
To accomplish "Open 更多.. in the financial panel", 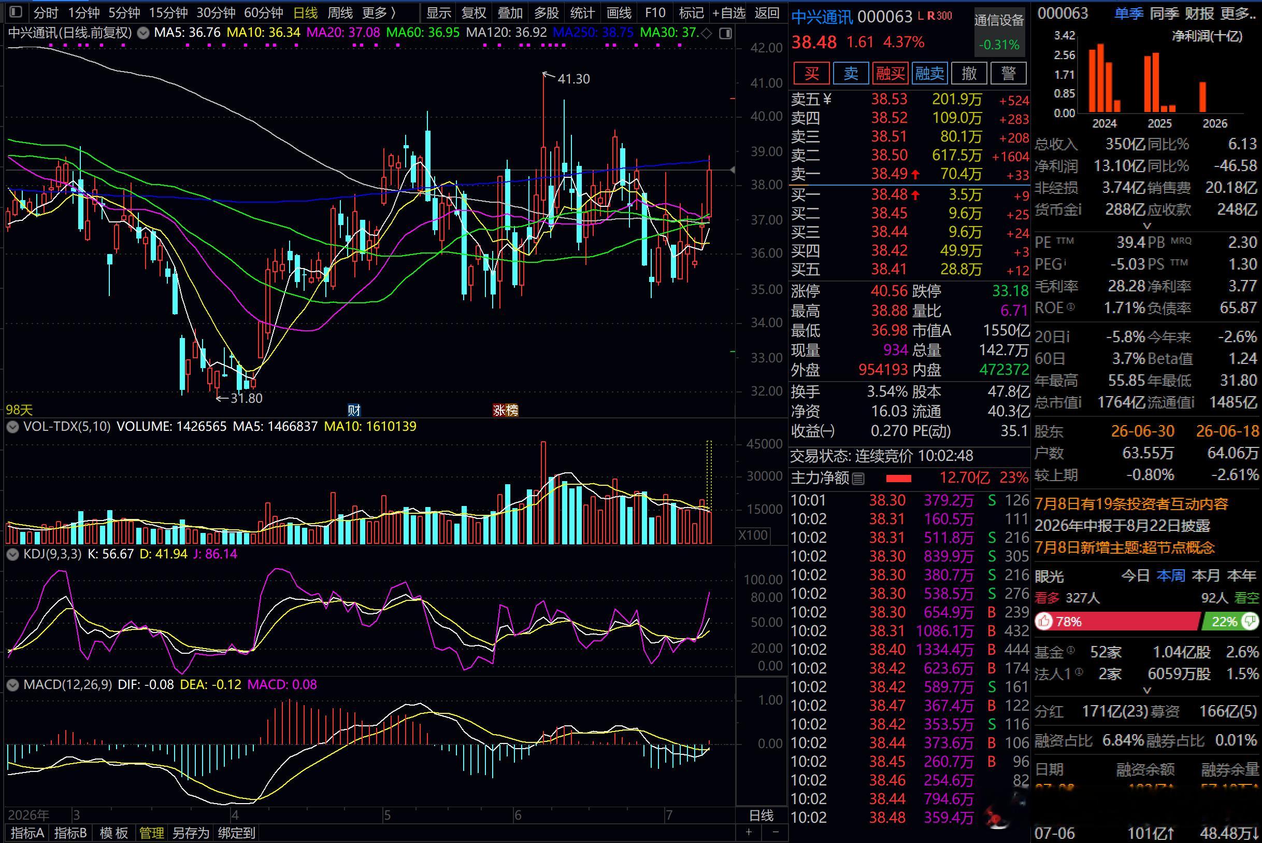I will pyautogui.click(x=1238, y=13).
